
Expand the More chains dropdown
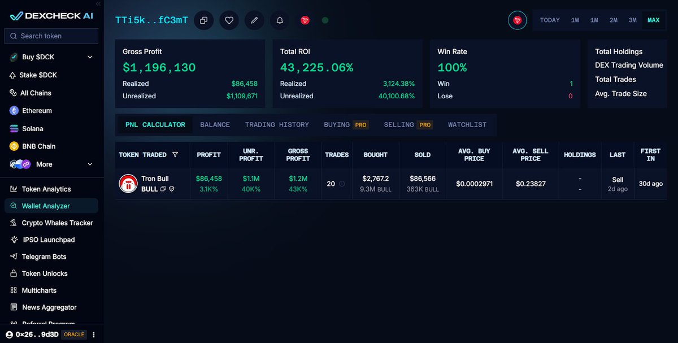click(90, 164)
